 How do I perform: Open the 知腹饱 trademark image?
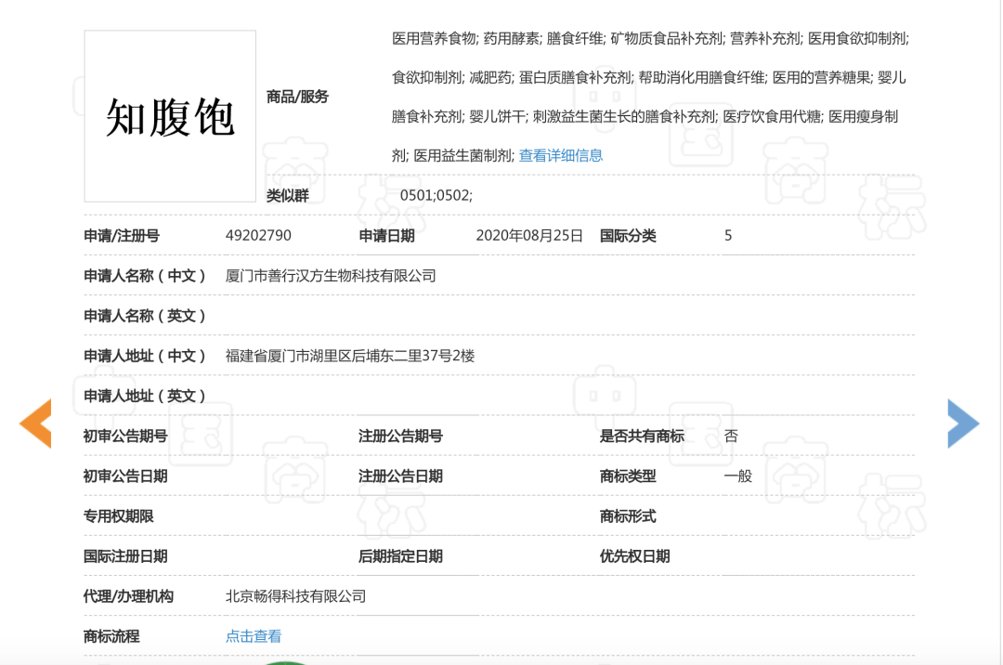(x=170, y=118)
